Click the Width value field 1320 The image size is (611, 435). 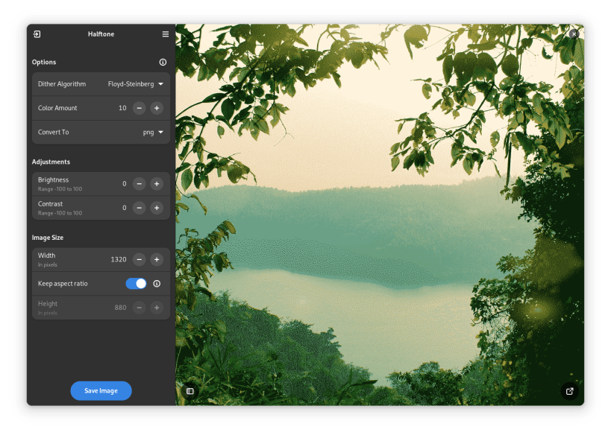coord(119,259)
